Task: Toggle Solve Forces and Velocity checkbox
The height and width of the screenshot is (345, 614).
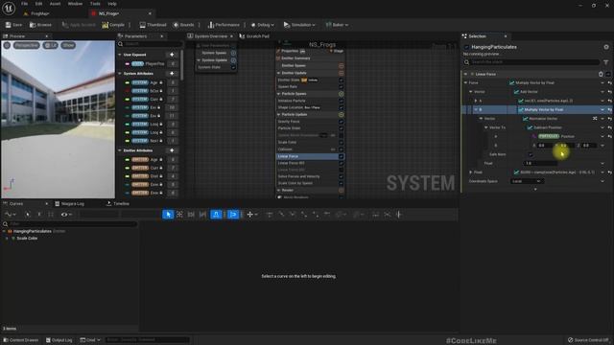Action: click(342, 176)
